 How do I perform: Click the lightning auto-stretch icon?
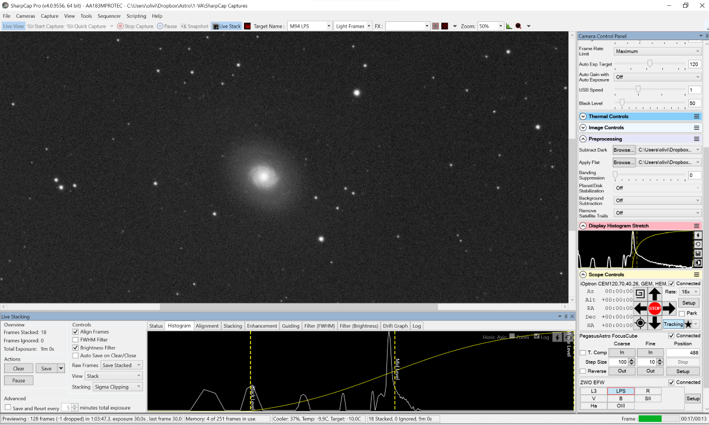coord(698,235)
